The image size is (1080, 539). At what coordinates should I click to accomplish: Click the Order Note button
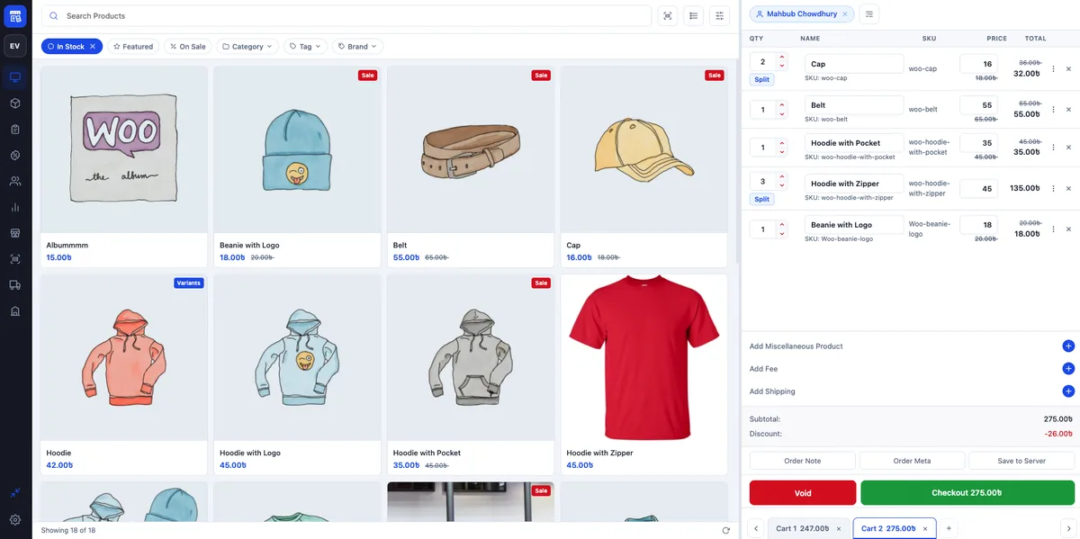[802, 461]
